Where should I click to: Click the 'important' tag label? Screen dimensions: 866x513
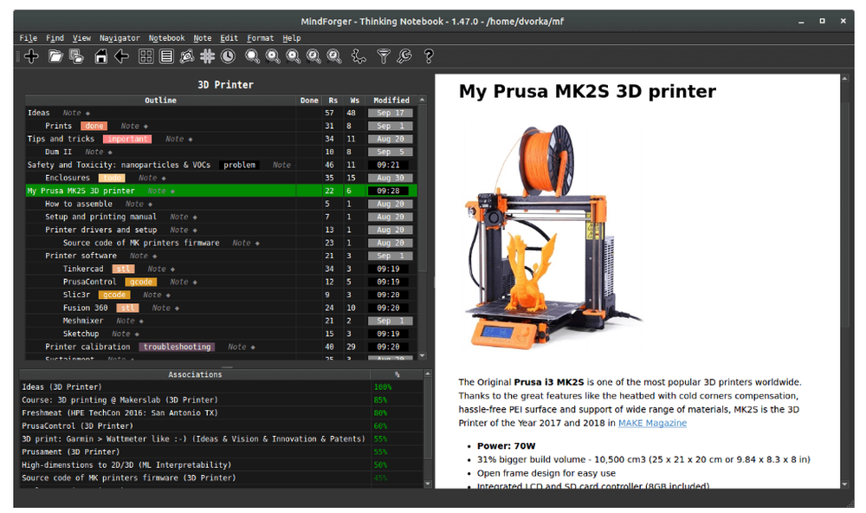click(x=127, y=139)
